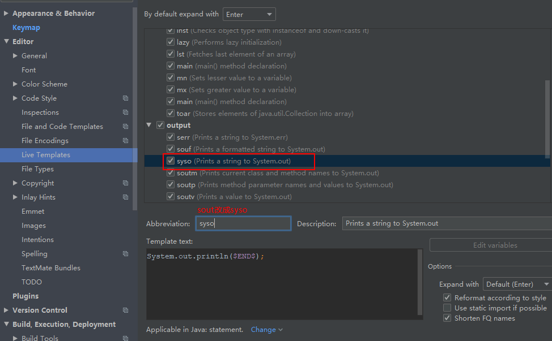Click the Change applicable contexts link
552x341 pixels.
tap(266, 330)
